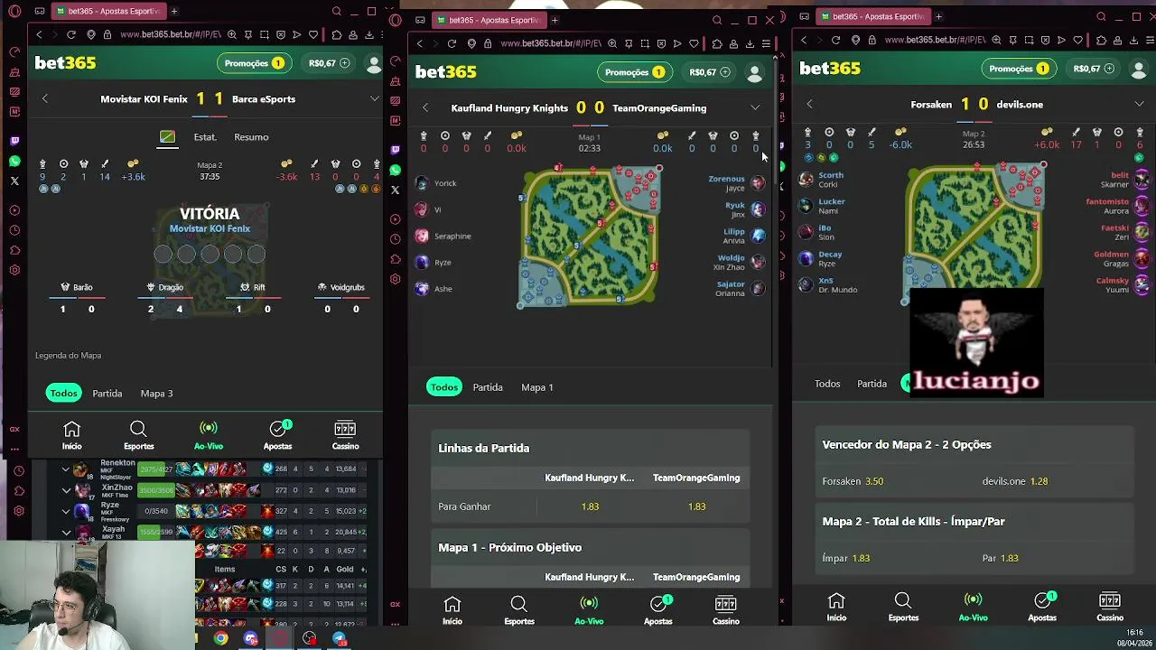1156x650 pixels.
Task: Open WhatsApp in left window's Opera sidebar
Action: coord(14,161)
